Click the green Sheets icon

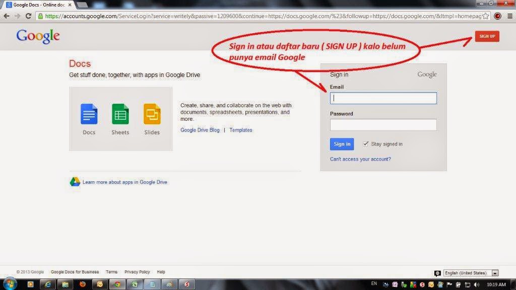click(120, 114)
